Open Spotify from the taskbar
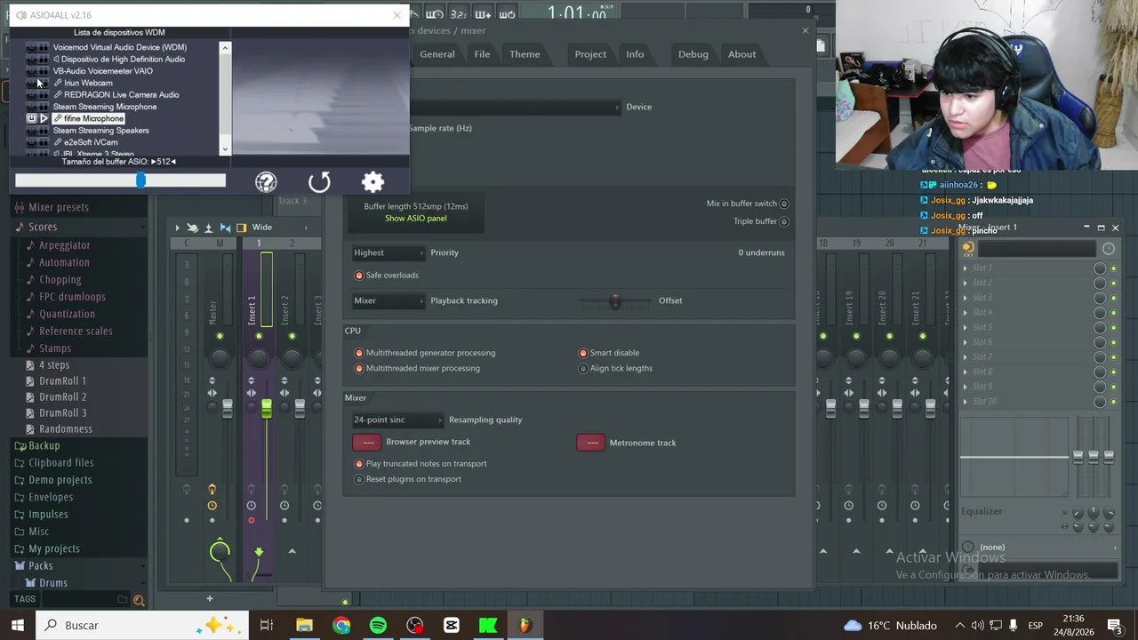The image size is (1138, 640). (x=378, y=626)
